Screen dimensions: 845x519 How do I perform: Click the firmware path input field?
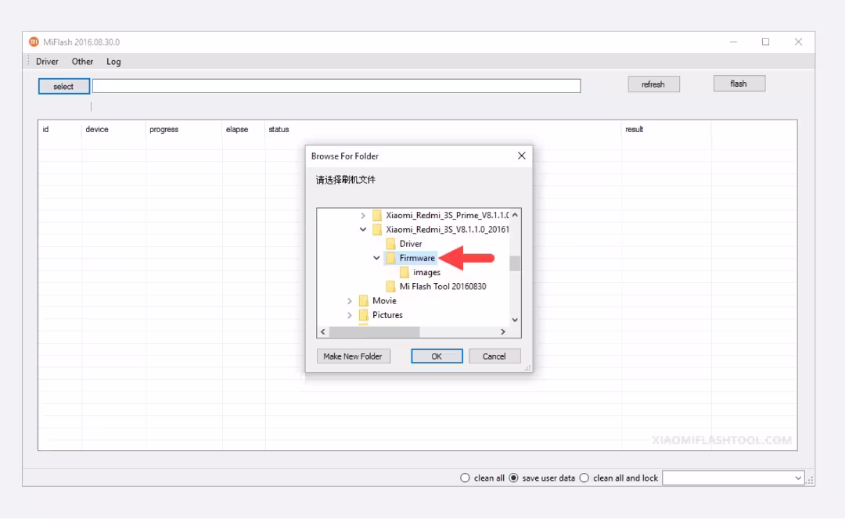336,86
